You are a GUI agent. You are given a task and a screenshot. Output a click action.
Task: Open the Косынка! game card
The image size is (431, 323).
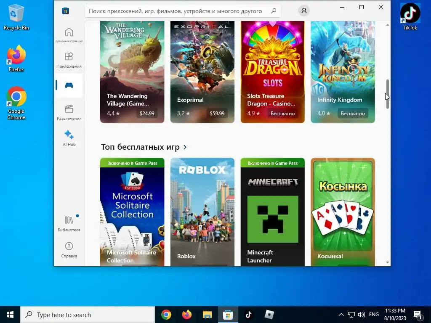pyautogui.click(x=343, y=212)
